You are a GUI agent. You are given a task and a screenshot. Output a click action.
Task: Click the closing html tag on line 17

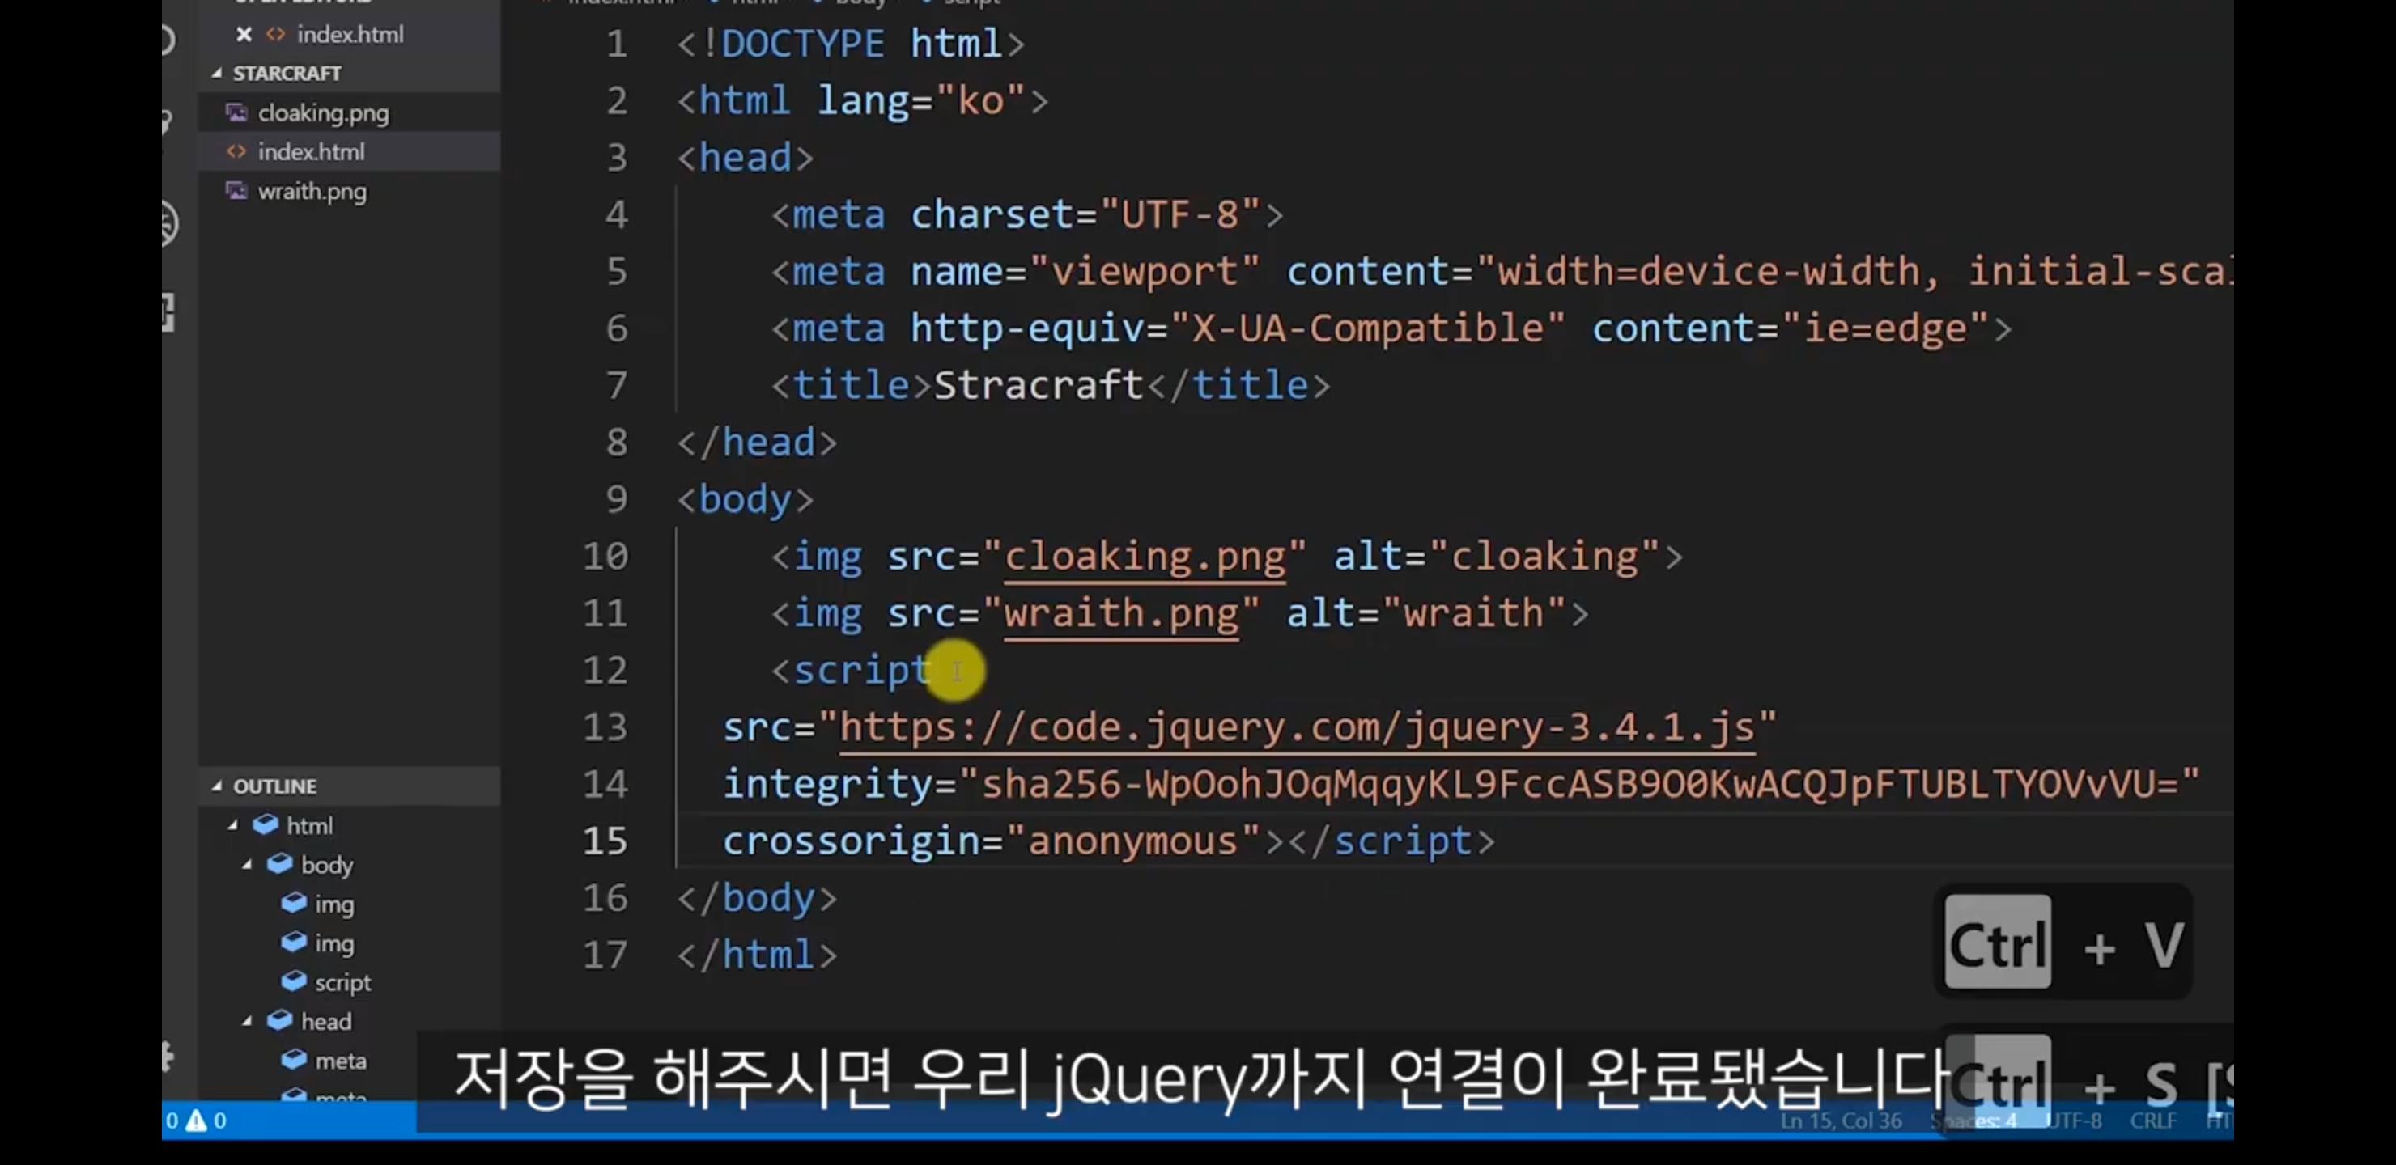[x=757, y=955]
